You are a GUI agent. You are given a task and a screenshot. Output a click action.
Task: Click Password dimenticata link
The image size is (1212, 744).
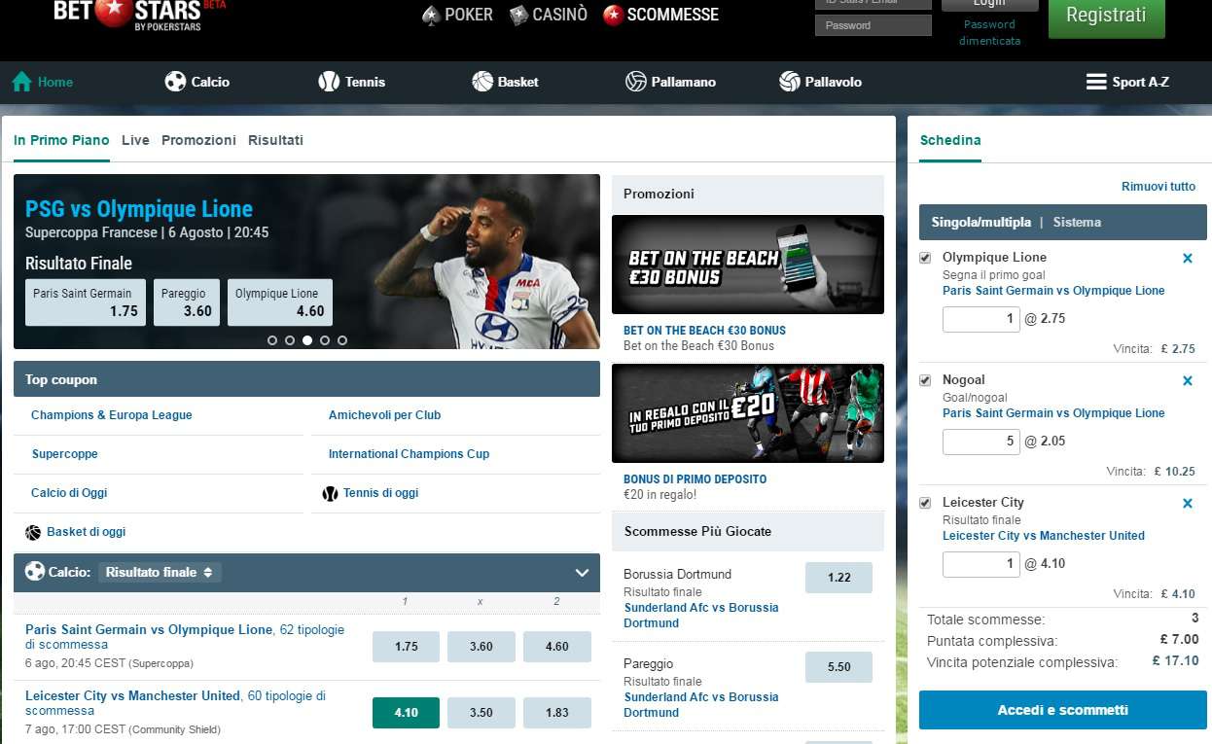[989, 32]
